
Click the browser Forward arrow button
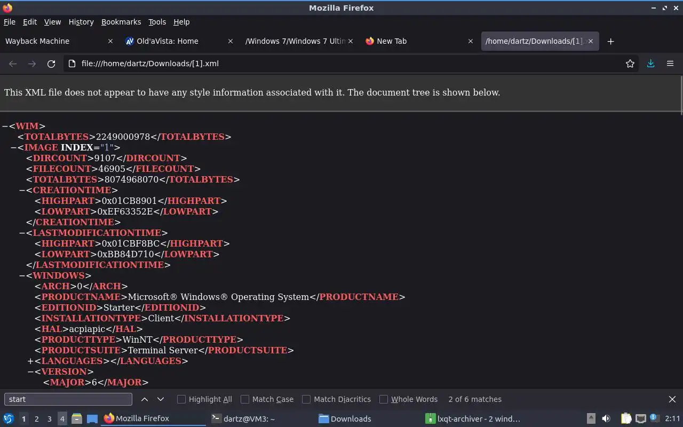click(x=32, y=64)
